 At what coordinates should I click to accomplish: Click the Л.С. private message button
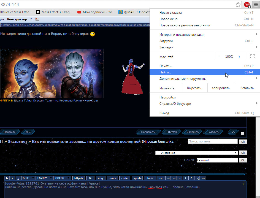coord(28,132)
